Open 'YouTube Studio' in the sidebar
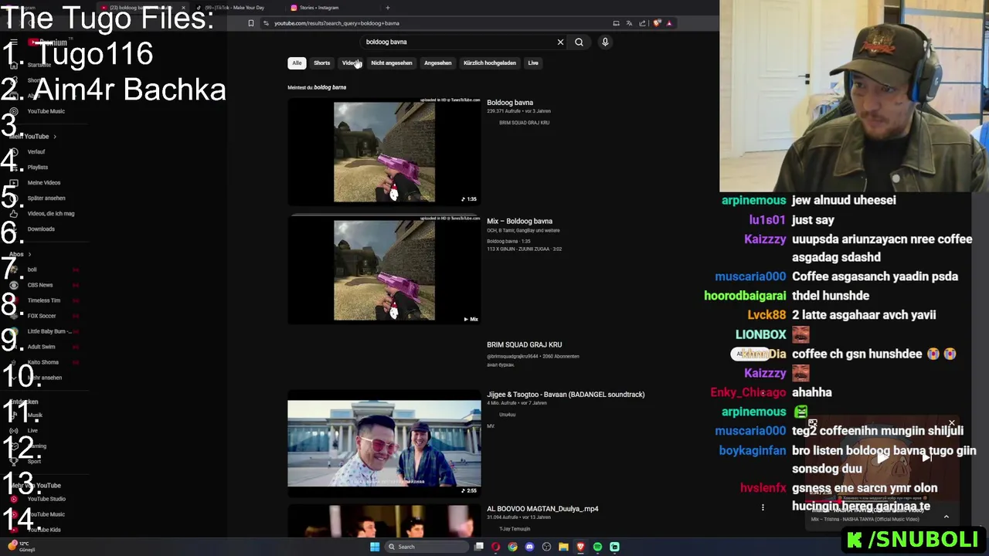The width and height of the screenshot is (989, 556). pos(46,499)
